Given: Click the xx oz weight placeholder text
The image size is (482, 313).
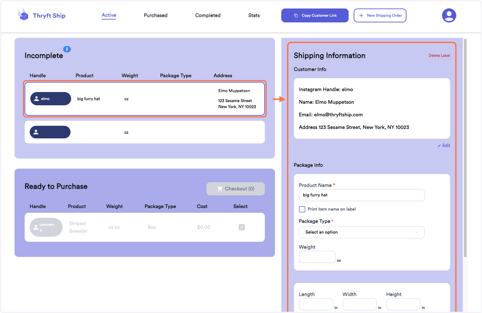Looking at the screenshot, I should 114,227.
